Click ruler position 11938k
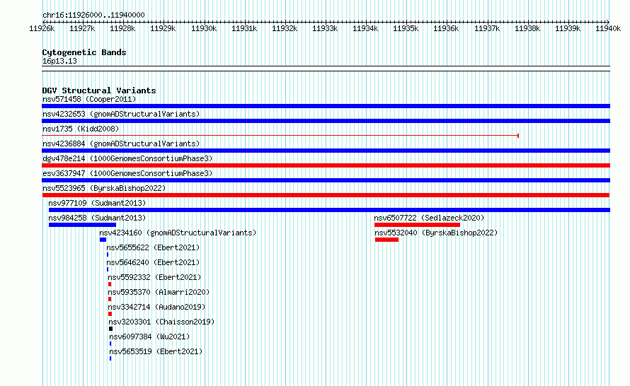630x386 pixels. [x=527, y=28]
